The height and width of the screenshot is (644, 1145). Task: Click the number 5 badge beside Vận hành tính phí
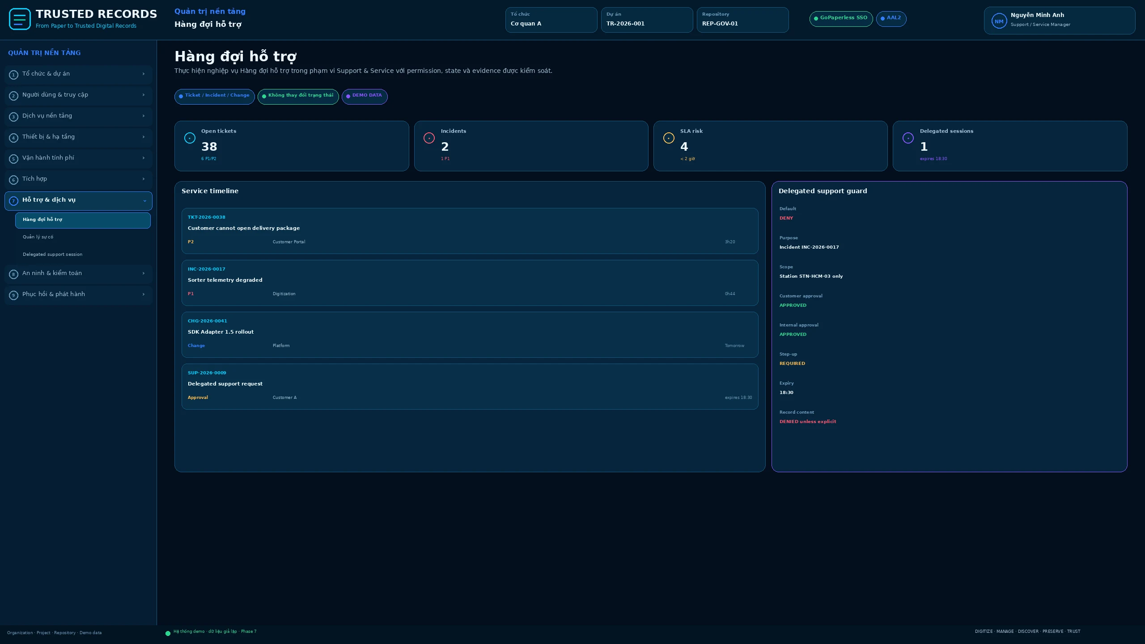(13, 159)
